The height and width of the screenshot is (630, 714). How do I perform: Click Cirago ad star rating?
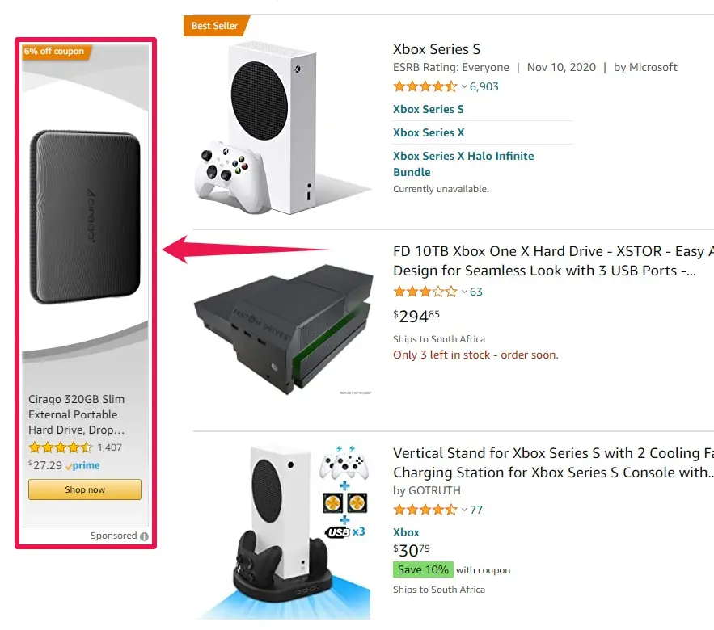(61, 447)
